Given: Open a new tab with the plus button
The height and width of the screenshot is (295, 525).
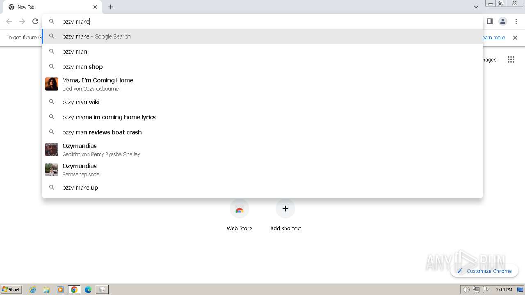Looking at the screenshot, I should point(111,7).
